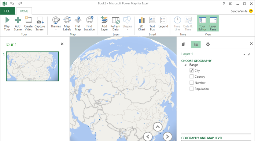Close the Tour 1 editor pane
The width and height of the screenshot is (255, 141).
point(62,44)
